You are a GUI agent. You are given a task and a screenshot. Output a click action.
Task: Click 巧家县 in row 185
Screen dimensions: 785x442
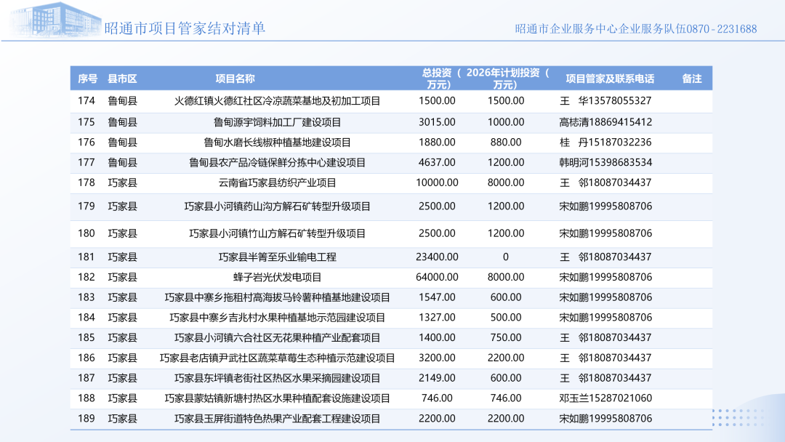click(122, 338)
